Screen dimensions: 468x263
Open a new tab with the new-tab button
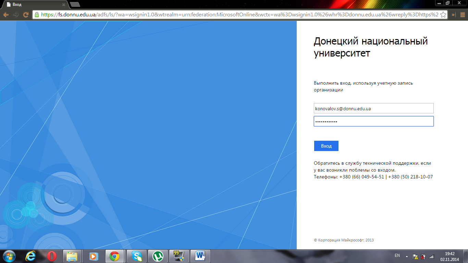tap(75, 4)
